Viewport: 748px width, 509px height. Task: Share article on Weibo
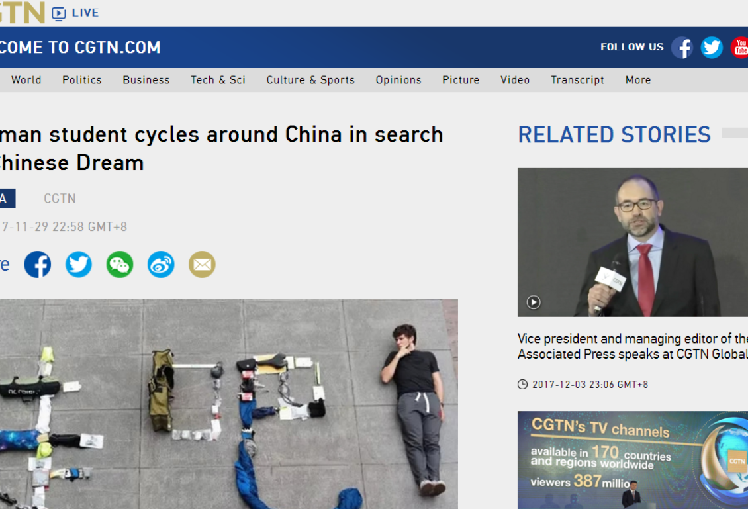click(161, 264)
